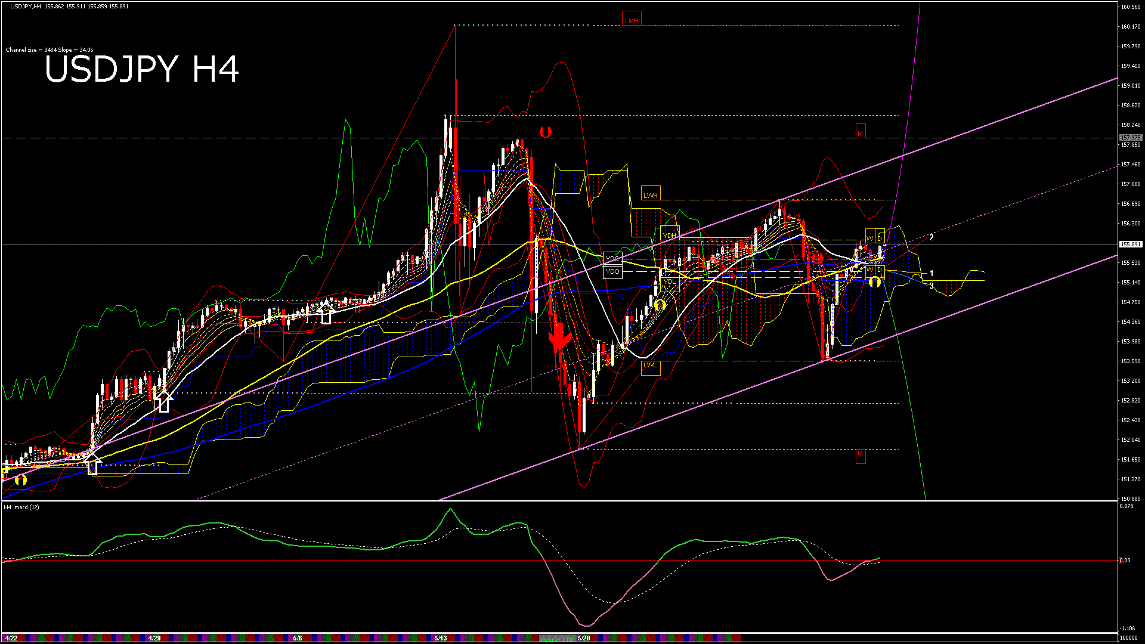Select the YDL marker box

point(670,281)
